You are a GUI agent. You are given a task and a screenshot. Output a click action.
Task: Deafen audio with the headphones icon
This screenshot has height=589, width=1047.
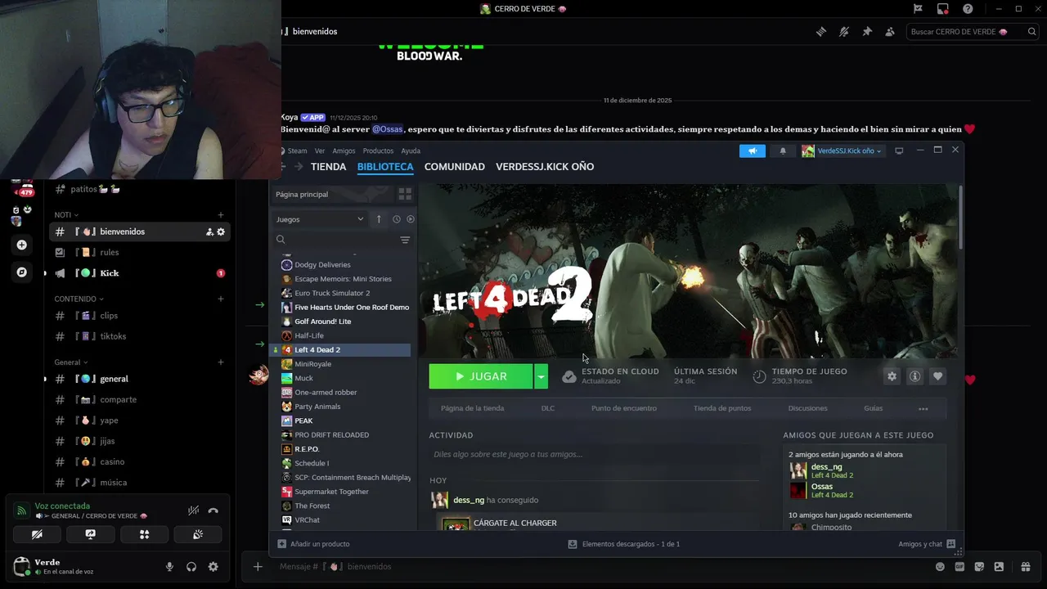[191, 567]
